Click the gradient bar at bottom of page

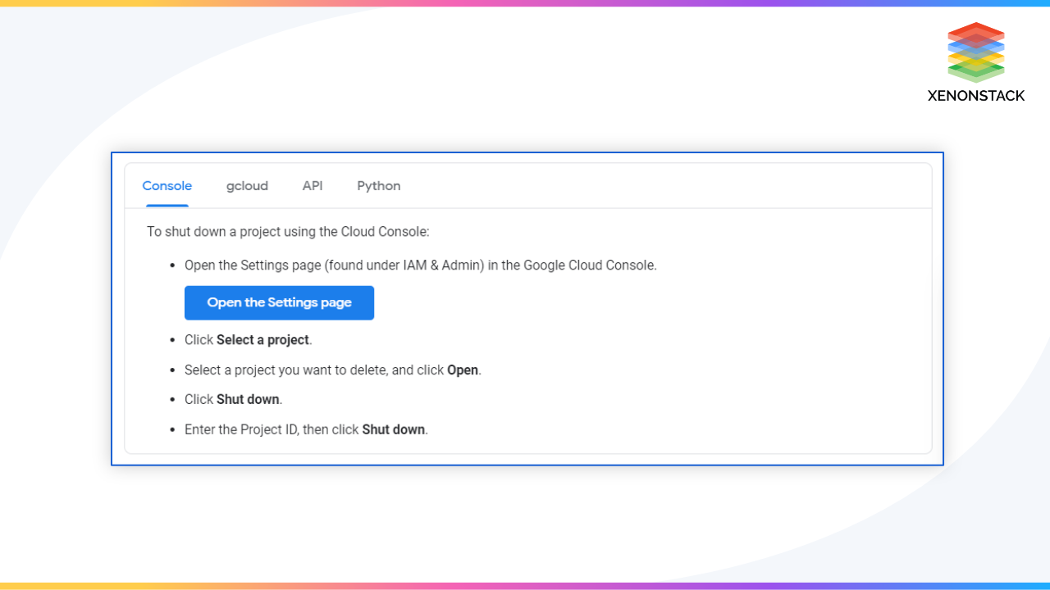point(525,587)
